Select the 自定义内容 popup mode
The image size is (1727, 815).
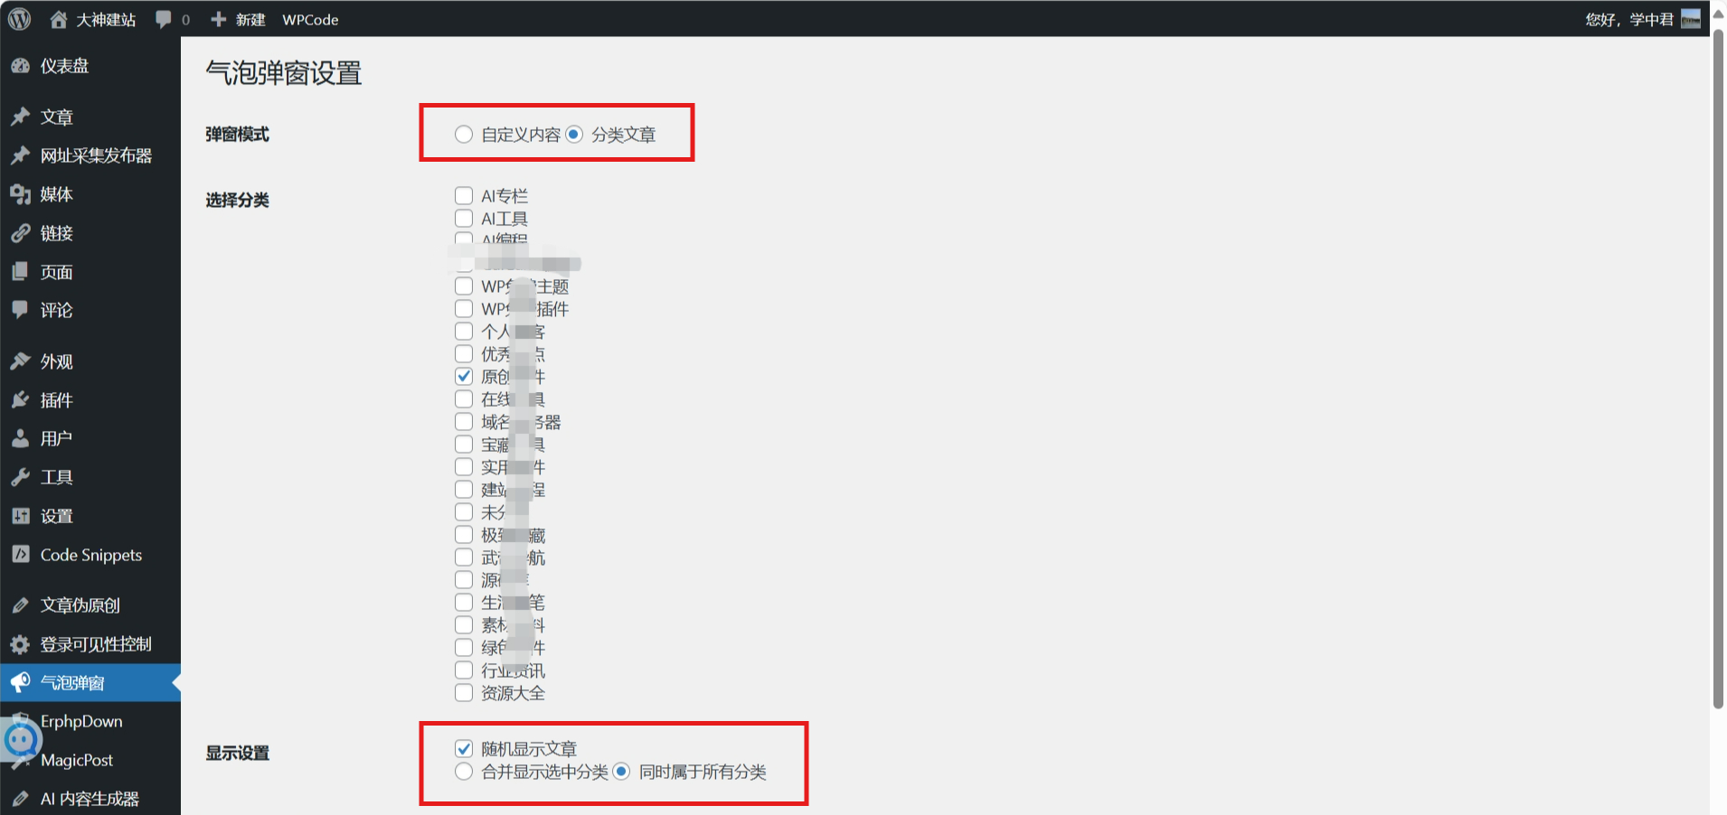coord(463,134)
